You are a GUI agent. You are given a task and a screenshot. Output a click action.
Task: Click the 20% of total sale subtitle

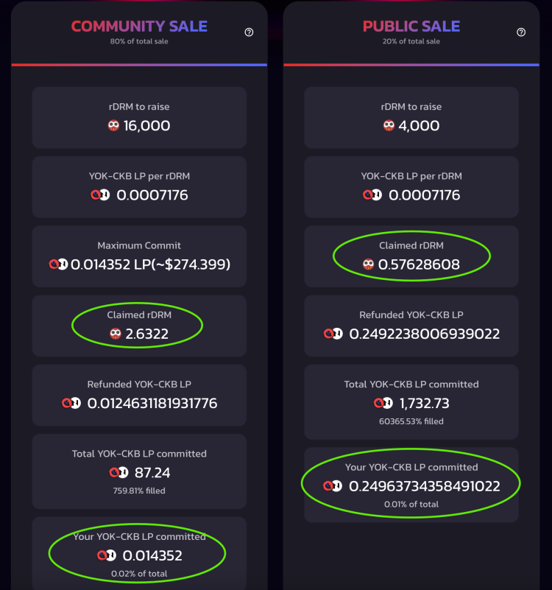pos(411,41)
